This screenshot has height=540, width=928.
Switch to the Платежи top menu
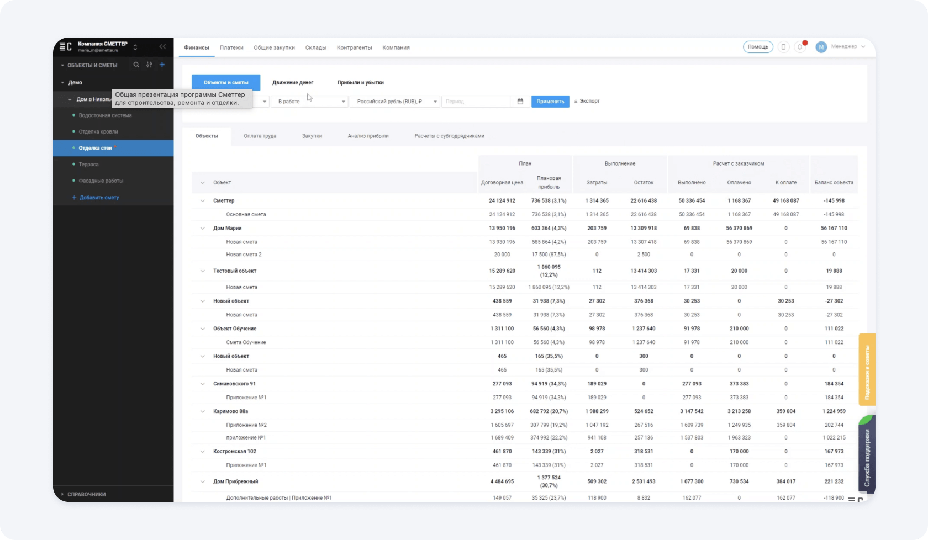coord(231,47)
